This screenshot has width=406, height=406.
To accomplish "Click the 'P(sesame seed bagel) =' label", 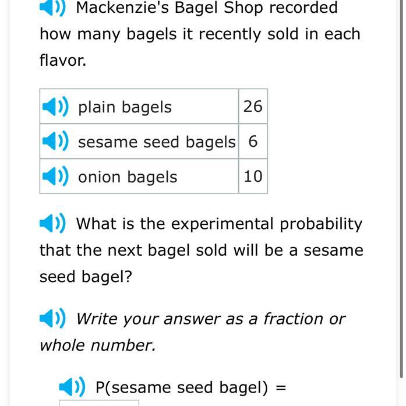I will coord(191,387).
